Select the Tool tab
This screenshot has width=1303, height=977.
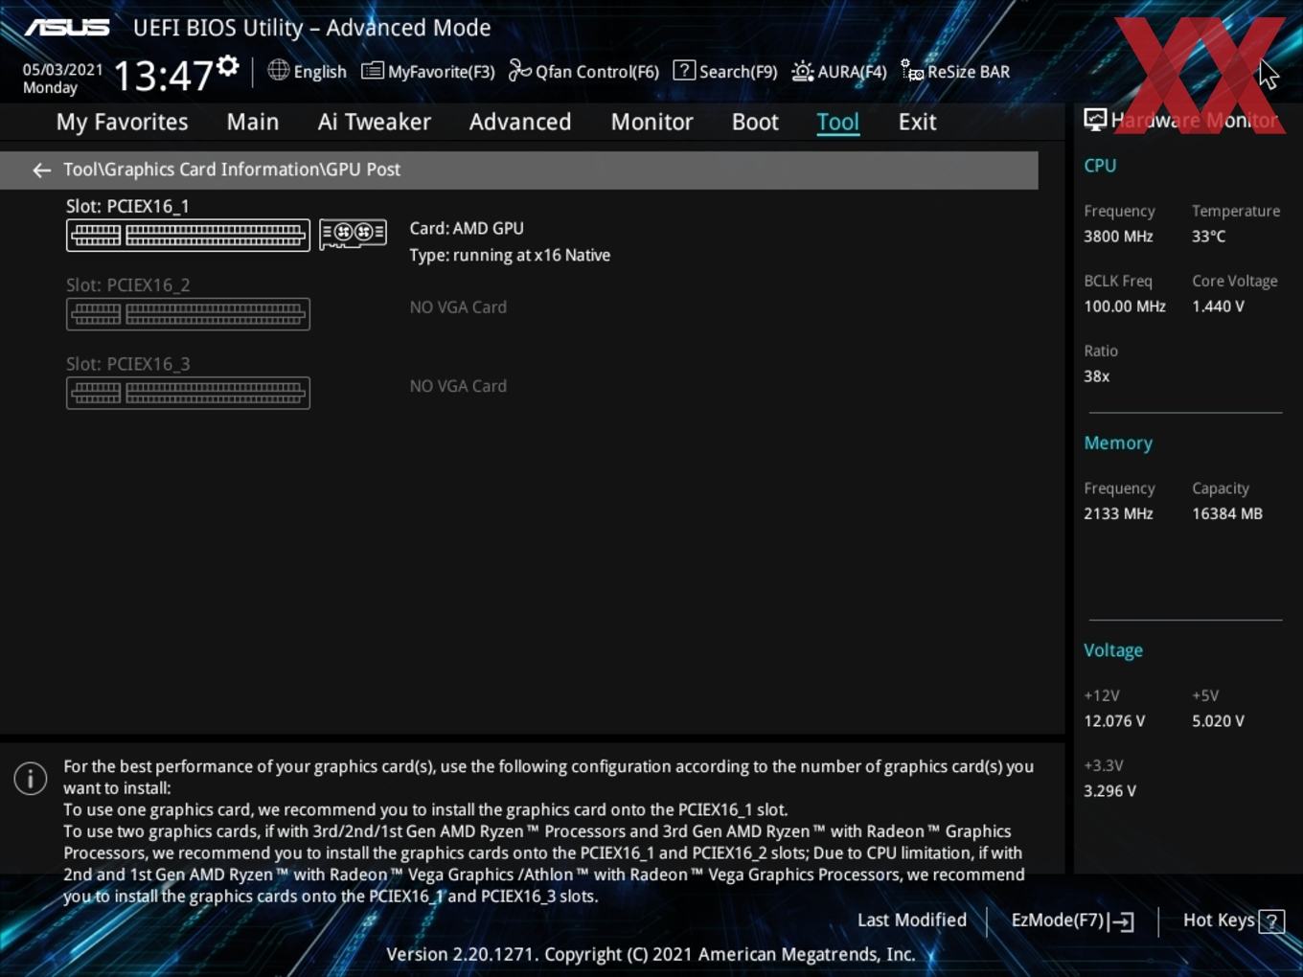click(837, 122)
